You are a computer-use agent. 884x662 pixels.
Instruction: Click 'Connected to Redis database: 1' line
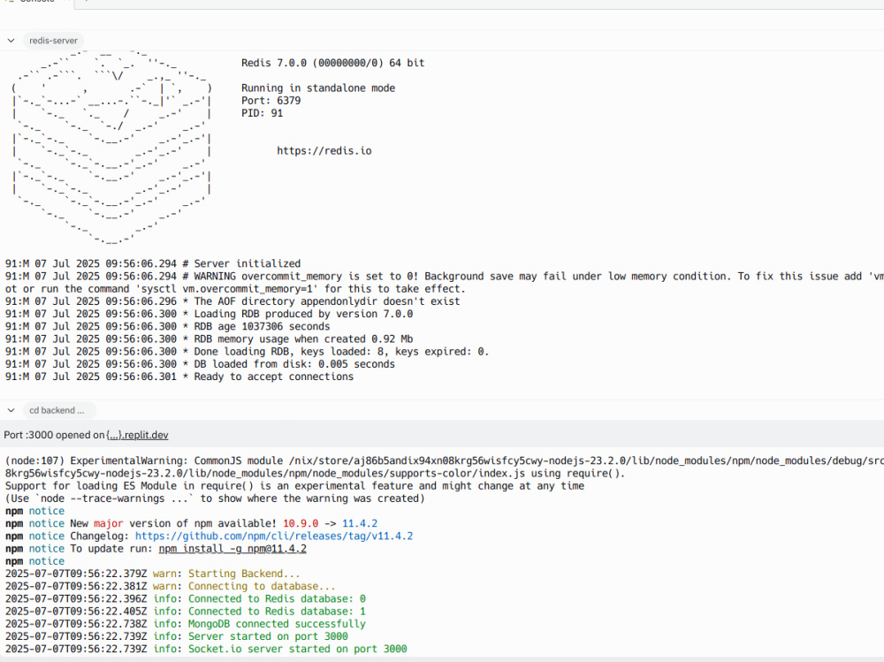point(186,612)
